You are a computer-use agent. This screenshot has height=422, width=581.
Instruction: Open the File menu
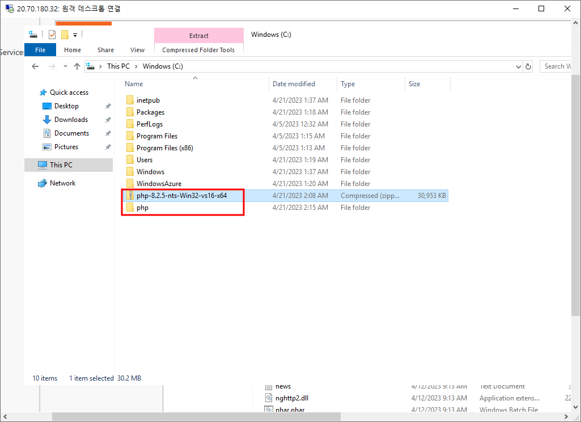click(40, 50)
